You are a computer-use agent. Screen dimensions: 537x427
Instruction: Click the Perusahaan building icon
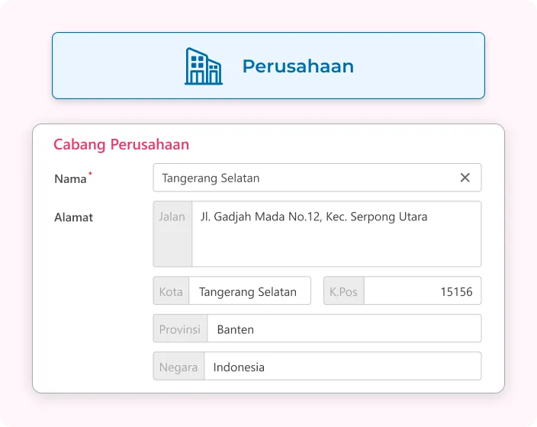[x=204, y=66]
